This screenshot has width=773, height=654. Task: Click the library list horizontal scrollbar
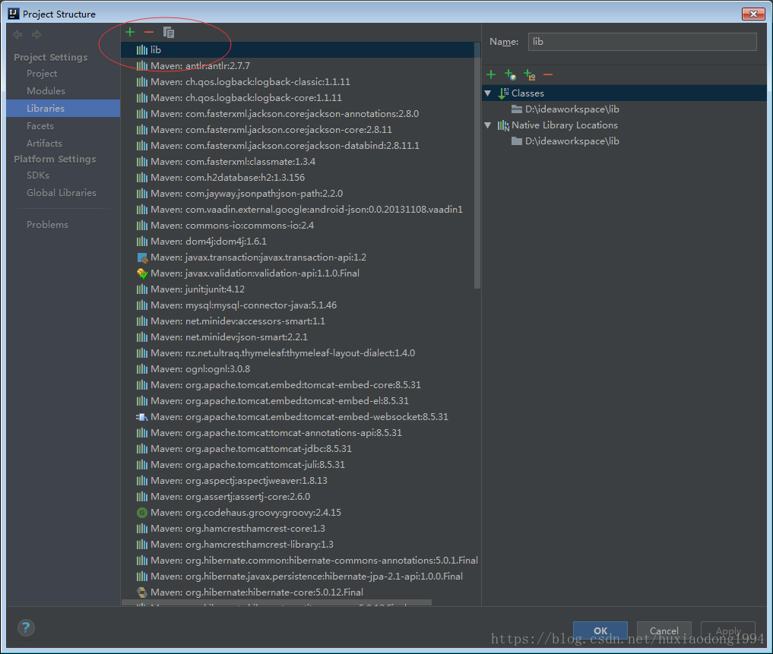tap(277, 603)
